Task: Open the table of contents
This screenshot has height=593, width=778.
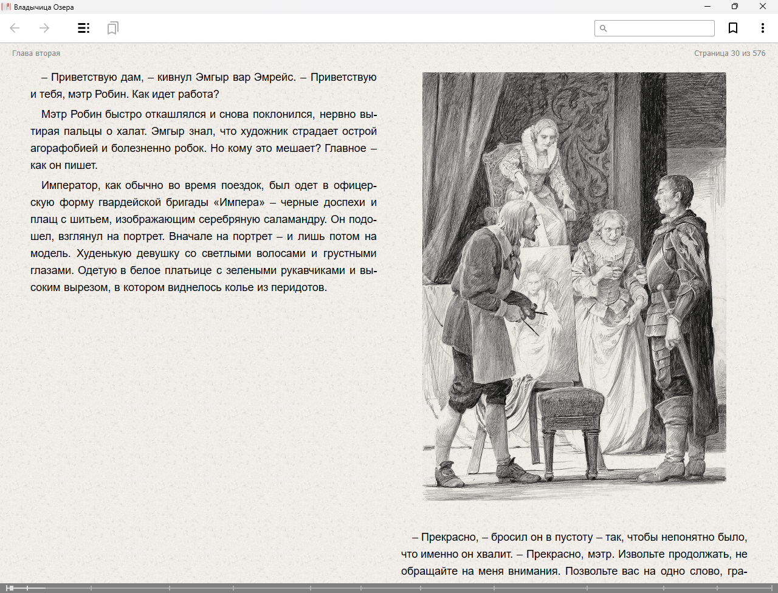Action: [83, 28]
